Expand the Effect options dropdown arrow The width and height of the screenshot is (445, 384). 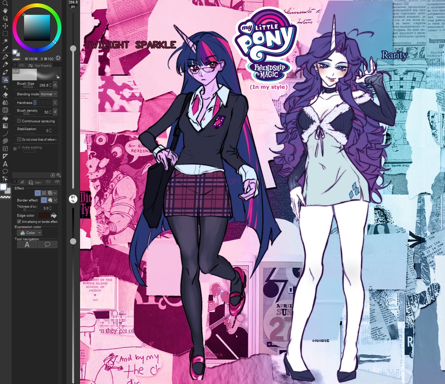pyautogui.click(x=55, y=193)
